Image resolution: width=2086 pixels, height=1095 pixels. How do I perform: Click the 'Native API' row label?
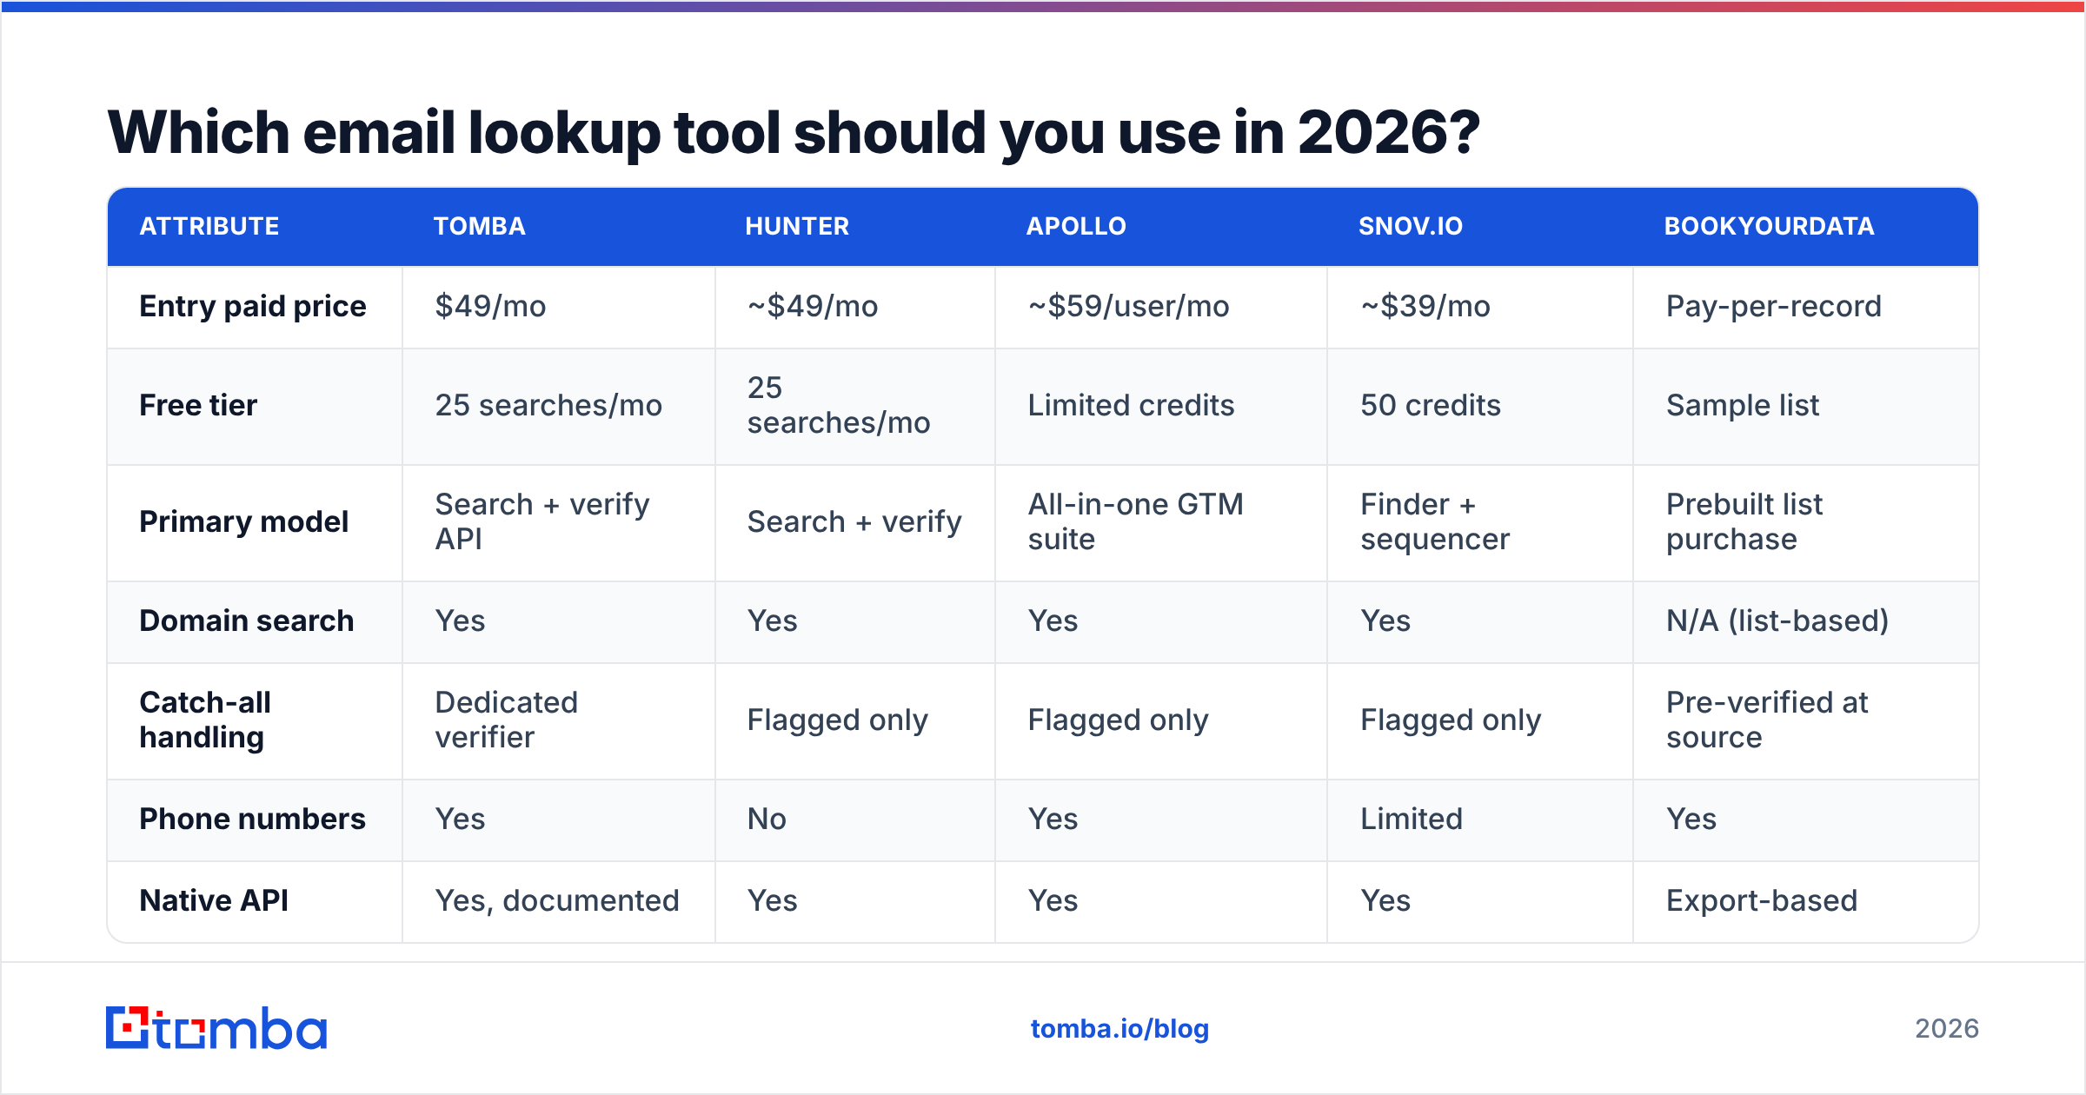214,900
